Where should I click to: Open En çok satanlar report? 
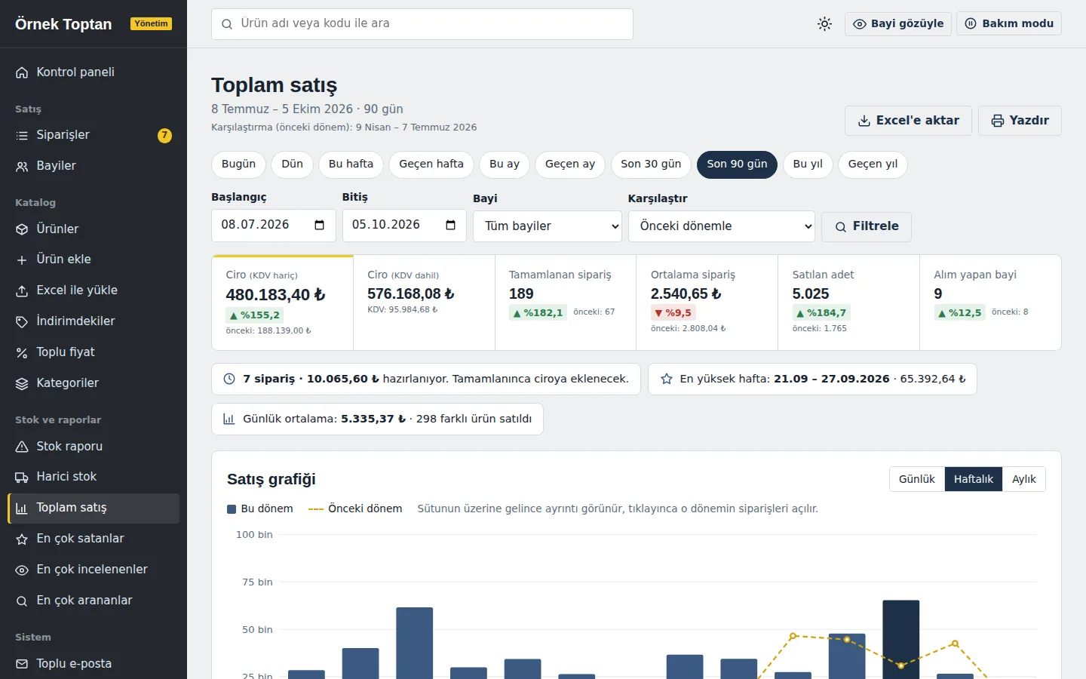click(x=94, y=539)
